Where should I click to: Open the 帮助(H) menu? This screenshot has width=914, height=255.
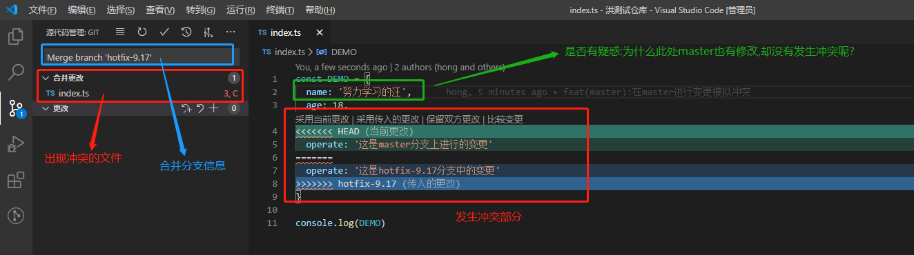[x=320, y=10]
